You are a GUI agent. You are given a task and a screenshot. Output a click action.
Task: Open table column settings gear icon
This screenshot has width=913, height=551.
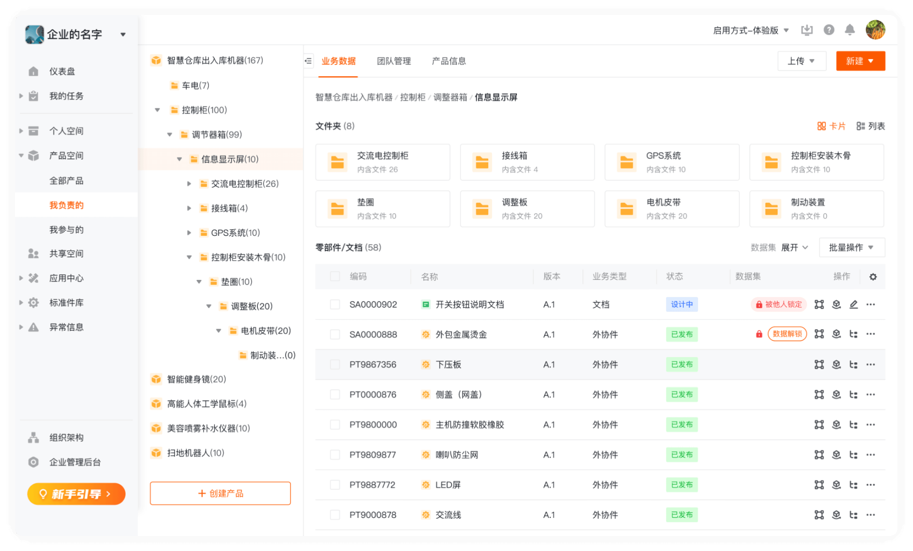pos(873,277)
